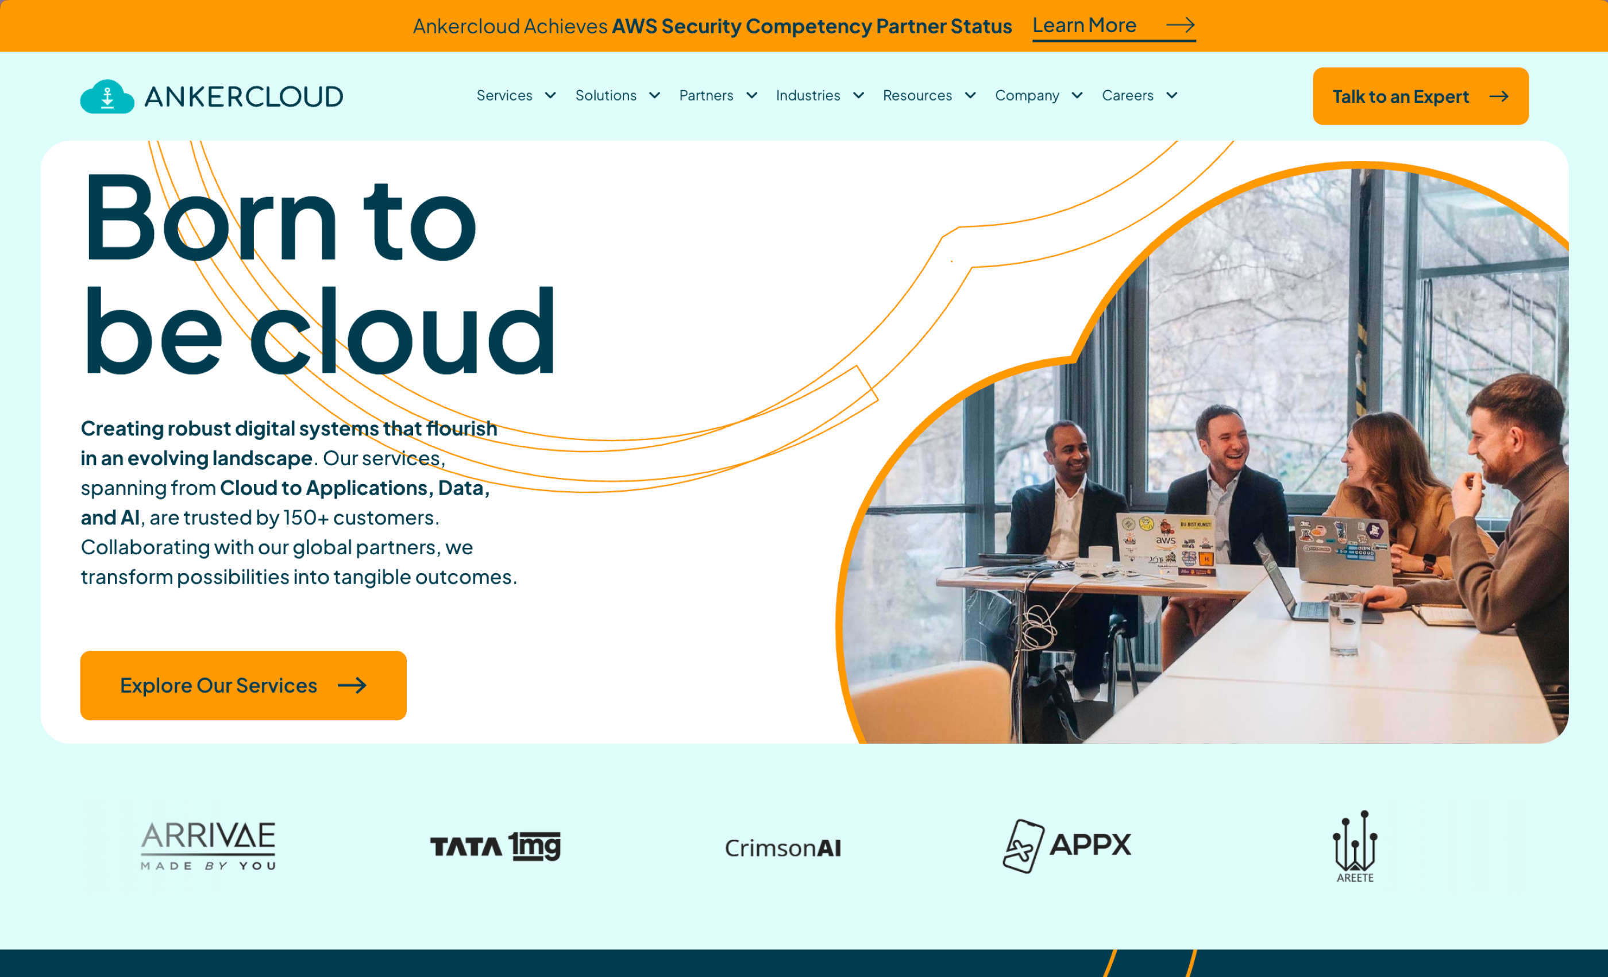Viewport: 1608px width, 977px height.
Task: Open the Resources menu item
Action: (917, 95)
